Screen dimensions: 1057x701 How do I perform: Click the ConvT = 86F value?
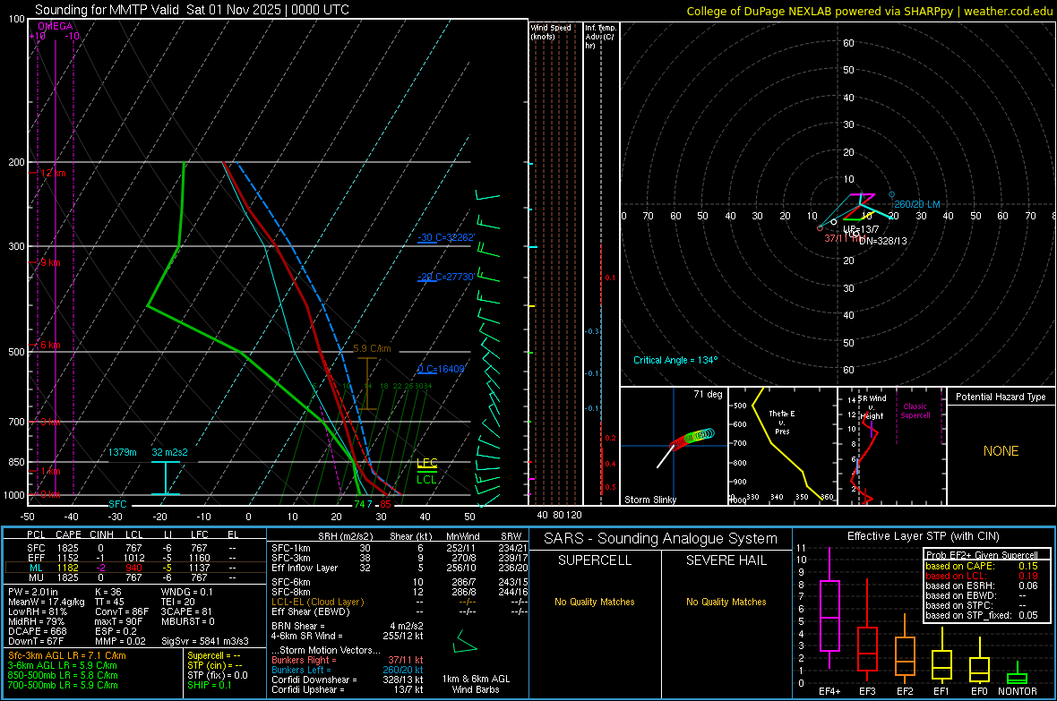point(122,611)
